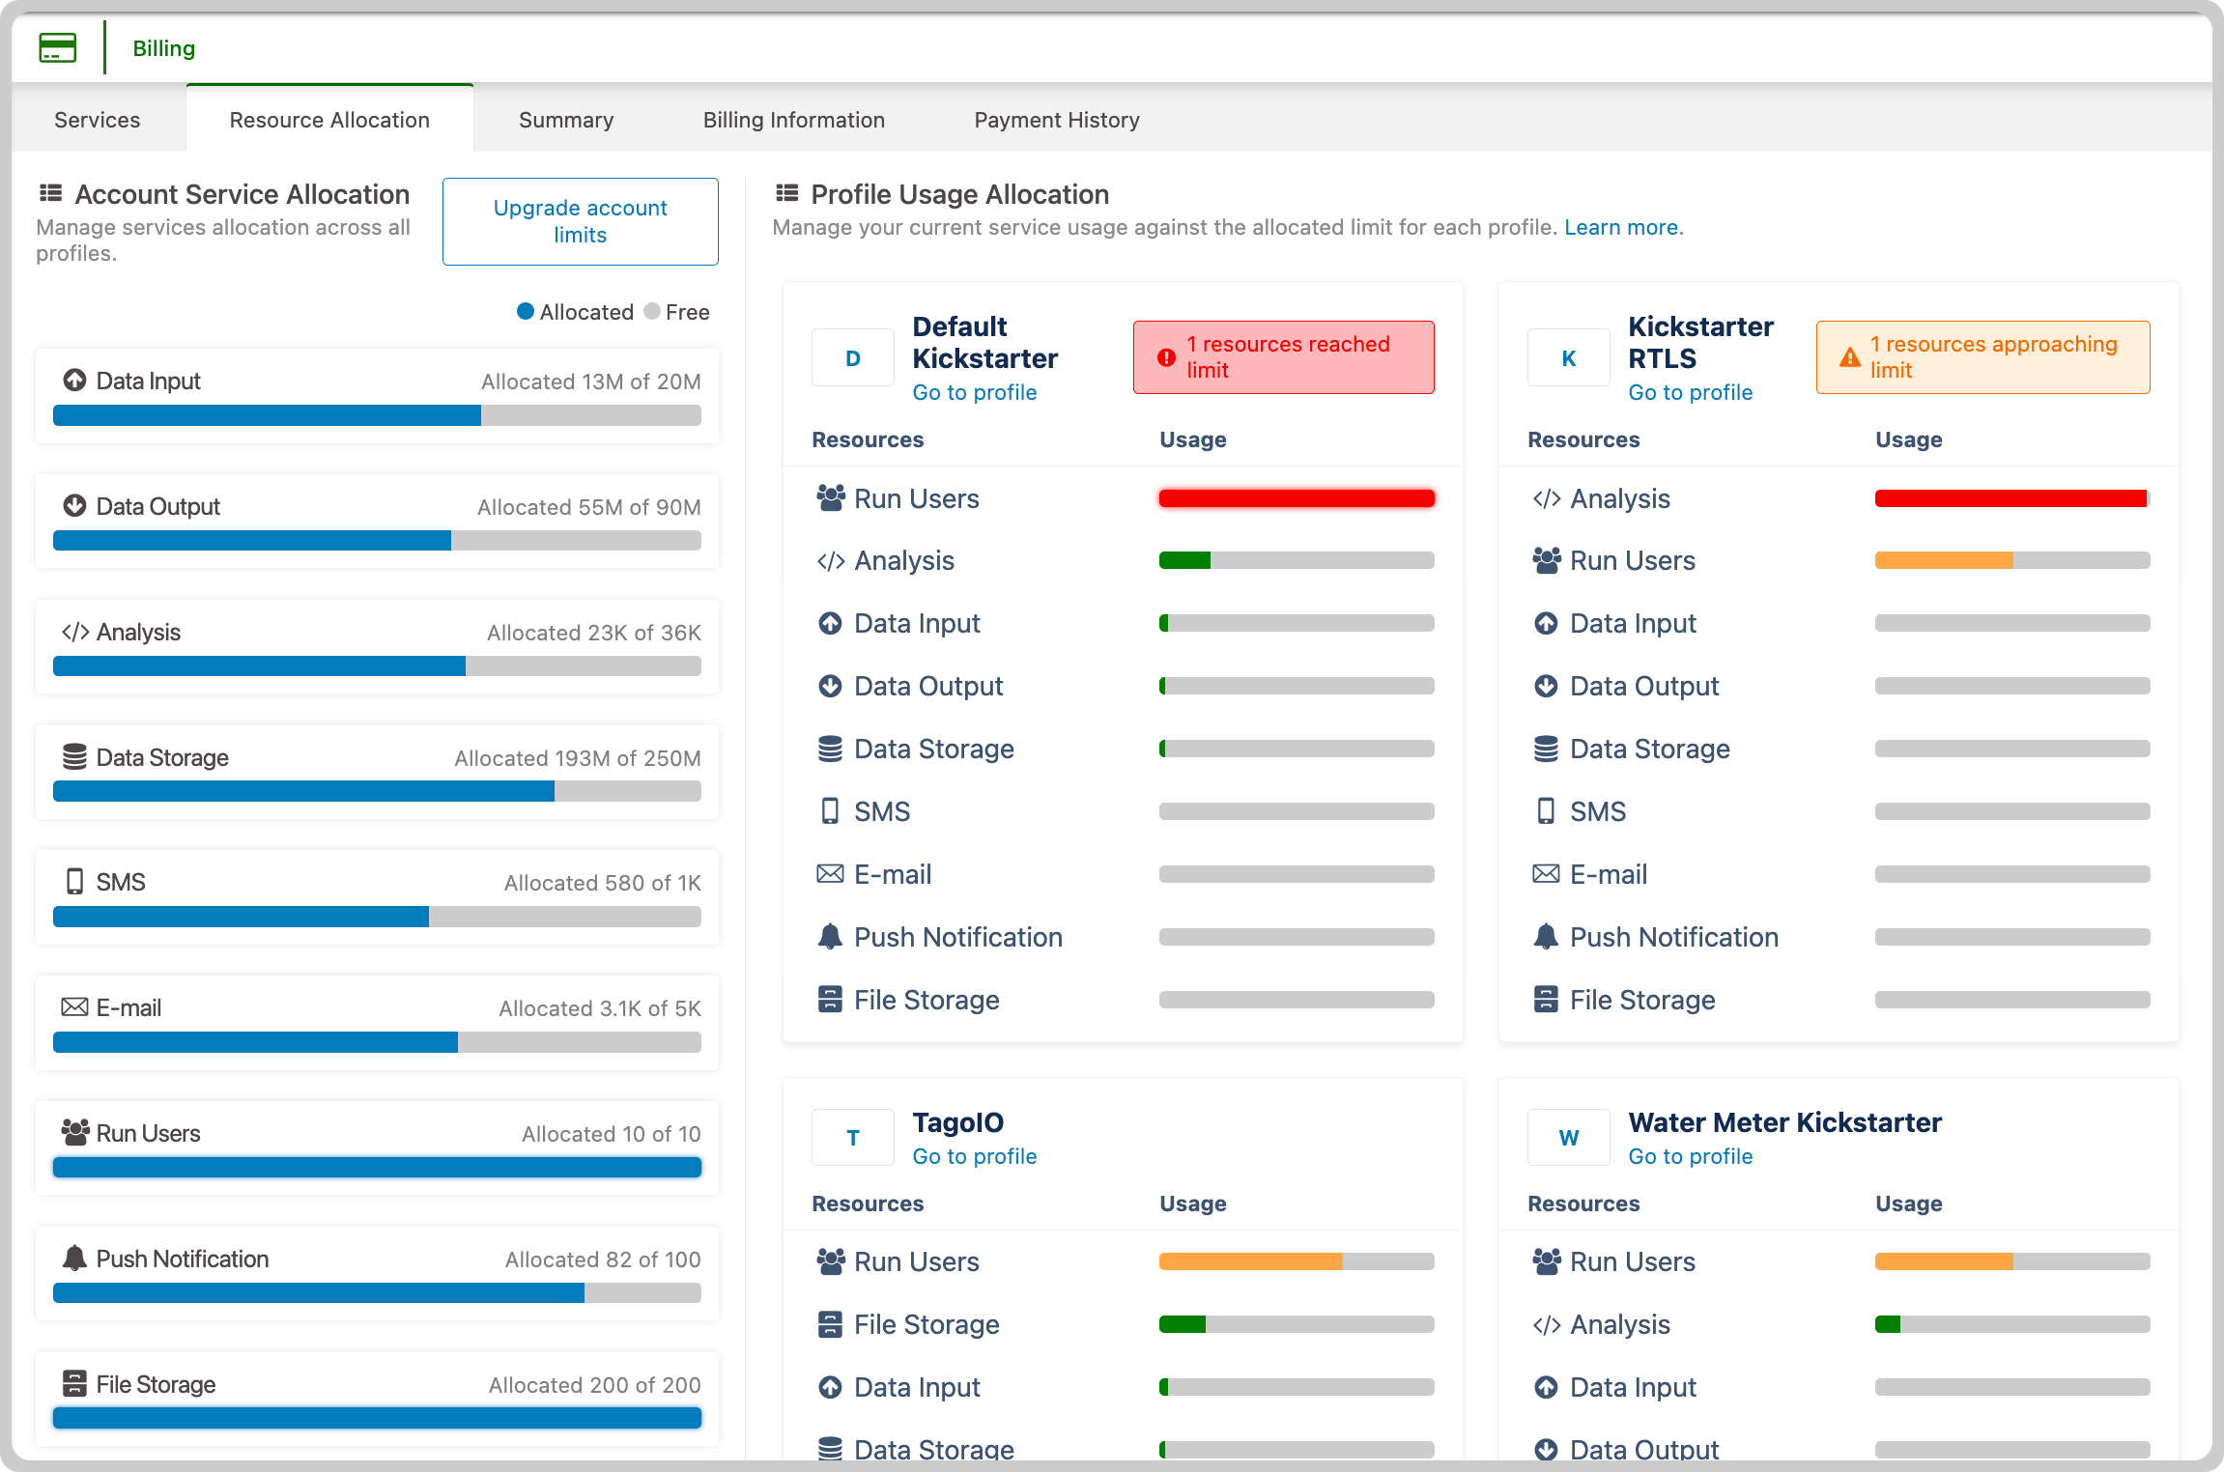Click the list icon beside Profile Usage Allocation
The height and width of the screenshot is (1472, 2224).
pos(786,193)
